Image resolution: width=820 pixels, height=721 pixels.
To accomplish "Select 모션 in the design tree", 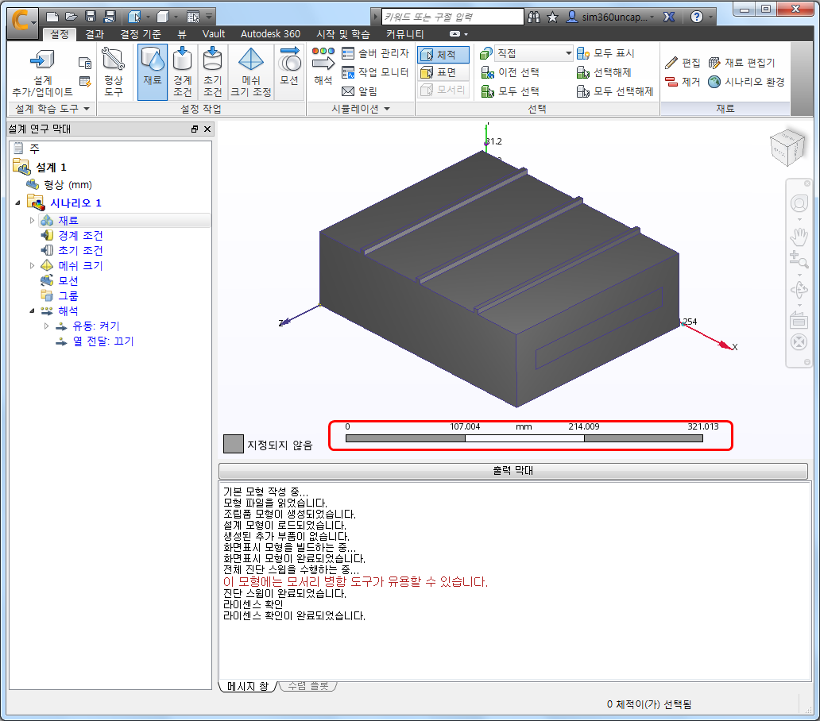I will 68,281.
